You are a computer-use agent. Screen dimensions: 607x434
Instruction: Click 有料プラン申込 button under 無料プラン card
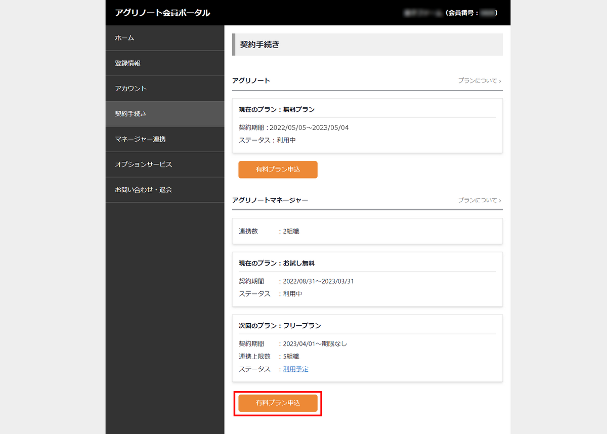(x=278, y=169)
